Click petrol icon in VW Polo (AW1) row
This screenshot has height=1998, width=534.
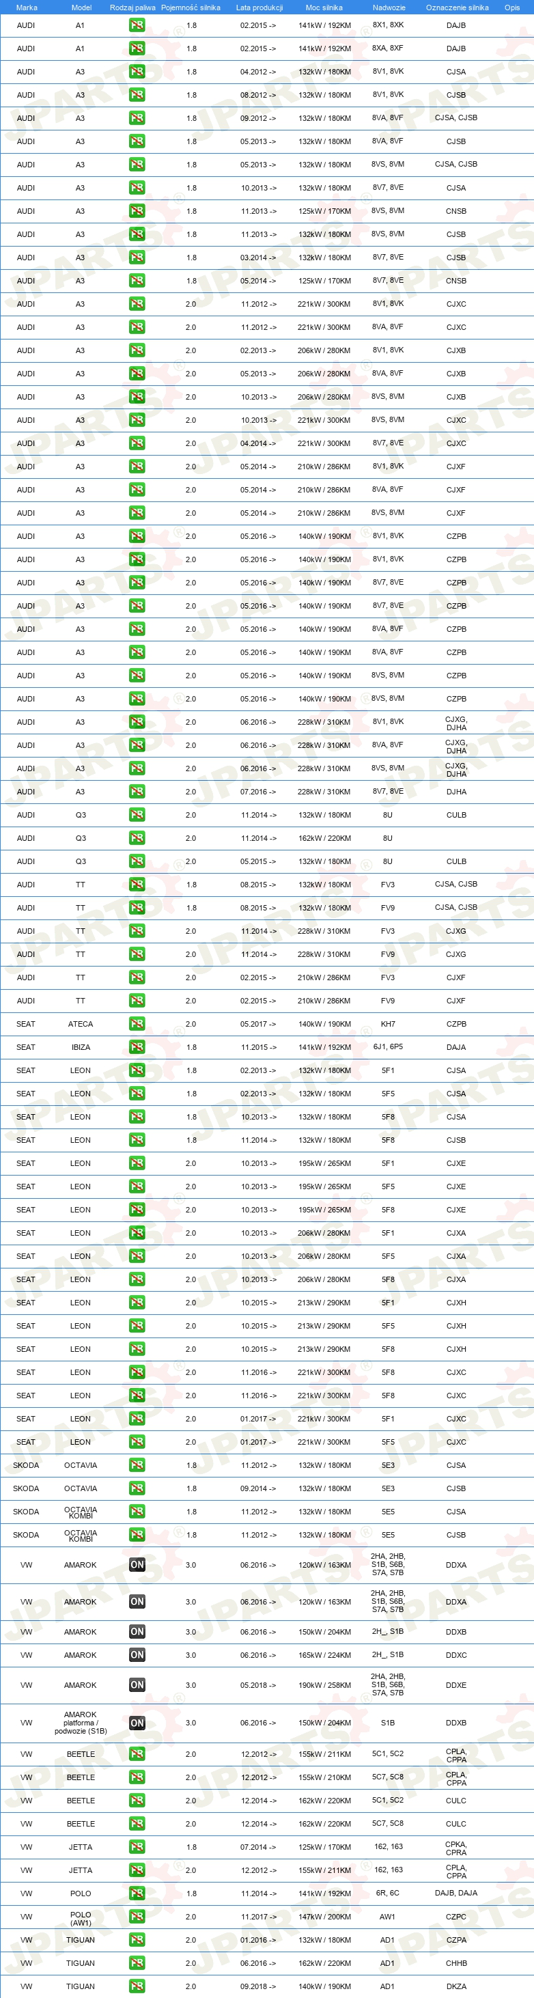pyautogui.click(x=137, y=1917)
